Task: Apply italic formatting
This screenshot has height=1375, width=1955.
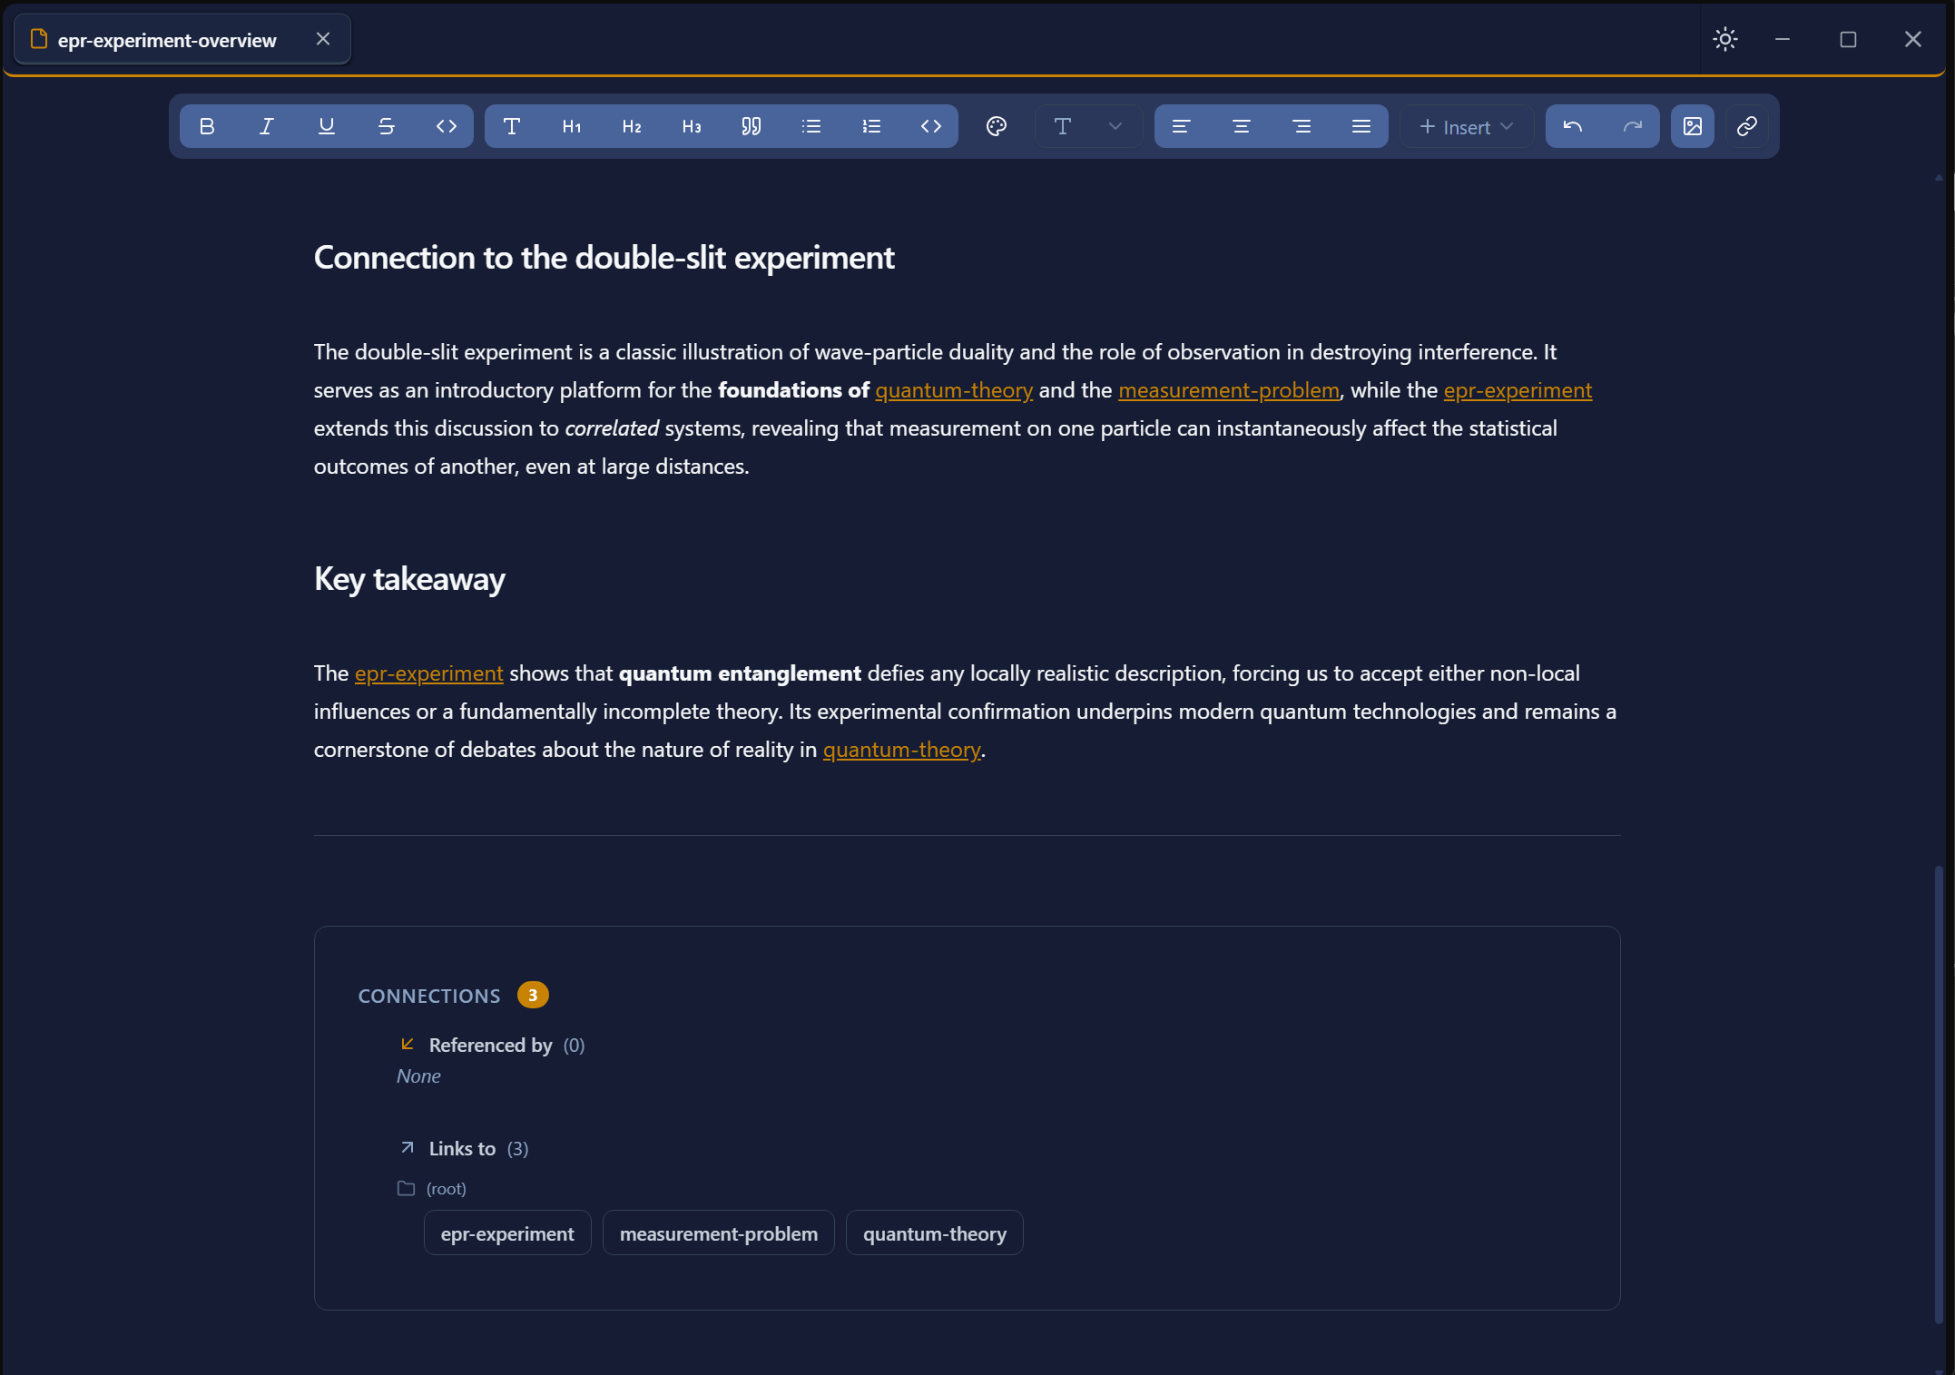Action: pyautogui.click(x=266, y=126)
